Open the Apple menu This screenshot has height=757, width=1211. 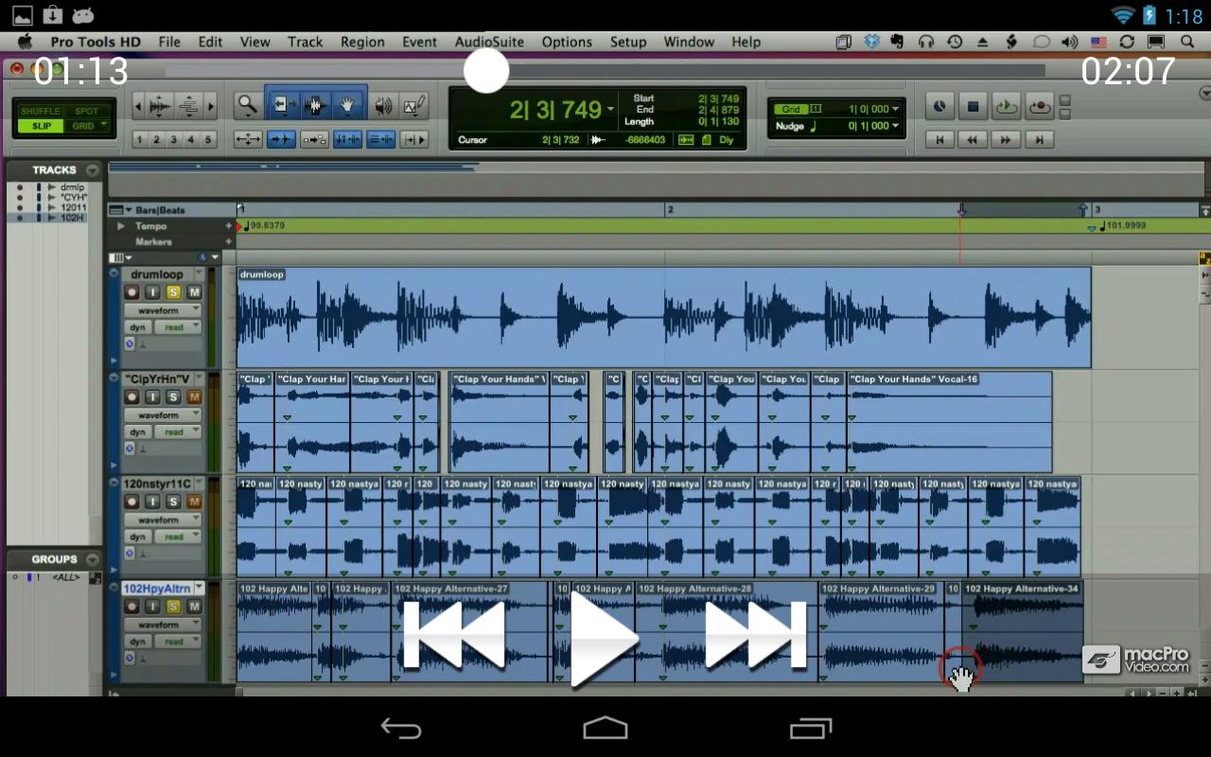coord(25,42)
